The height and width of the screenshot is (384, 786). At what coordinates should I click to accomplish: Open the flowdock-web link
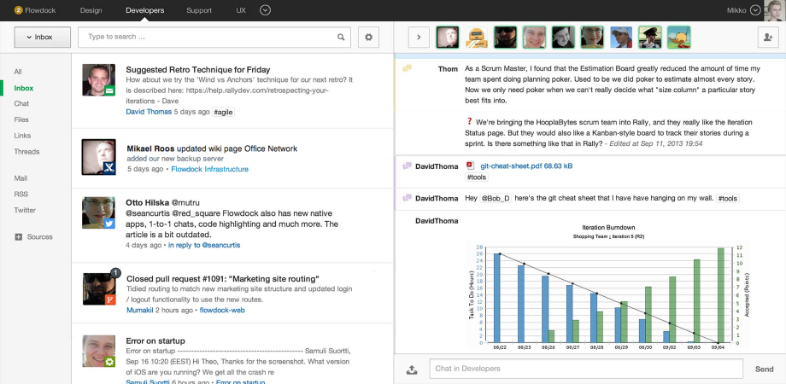coord(222,311)
